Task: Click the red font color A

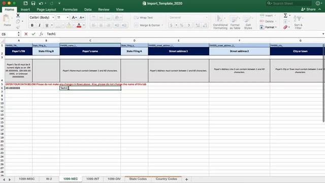Action: (x=79, y=25)
